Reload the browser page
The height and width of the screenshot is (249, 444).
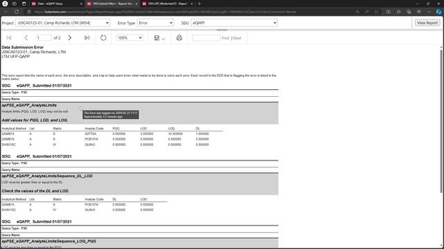click(17, 12)
